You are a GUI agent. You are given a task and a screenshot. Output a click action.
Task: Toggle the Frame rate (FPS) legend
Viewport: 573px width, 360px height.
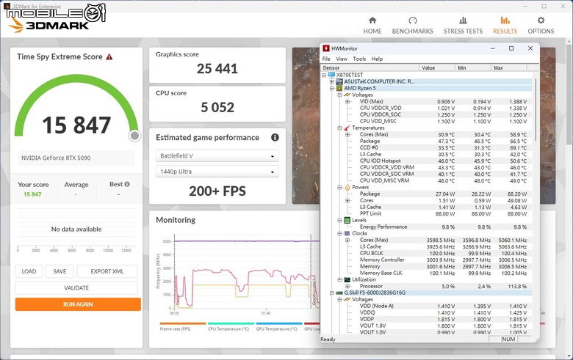pos(183,326)
